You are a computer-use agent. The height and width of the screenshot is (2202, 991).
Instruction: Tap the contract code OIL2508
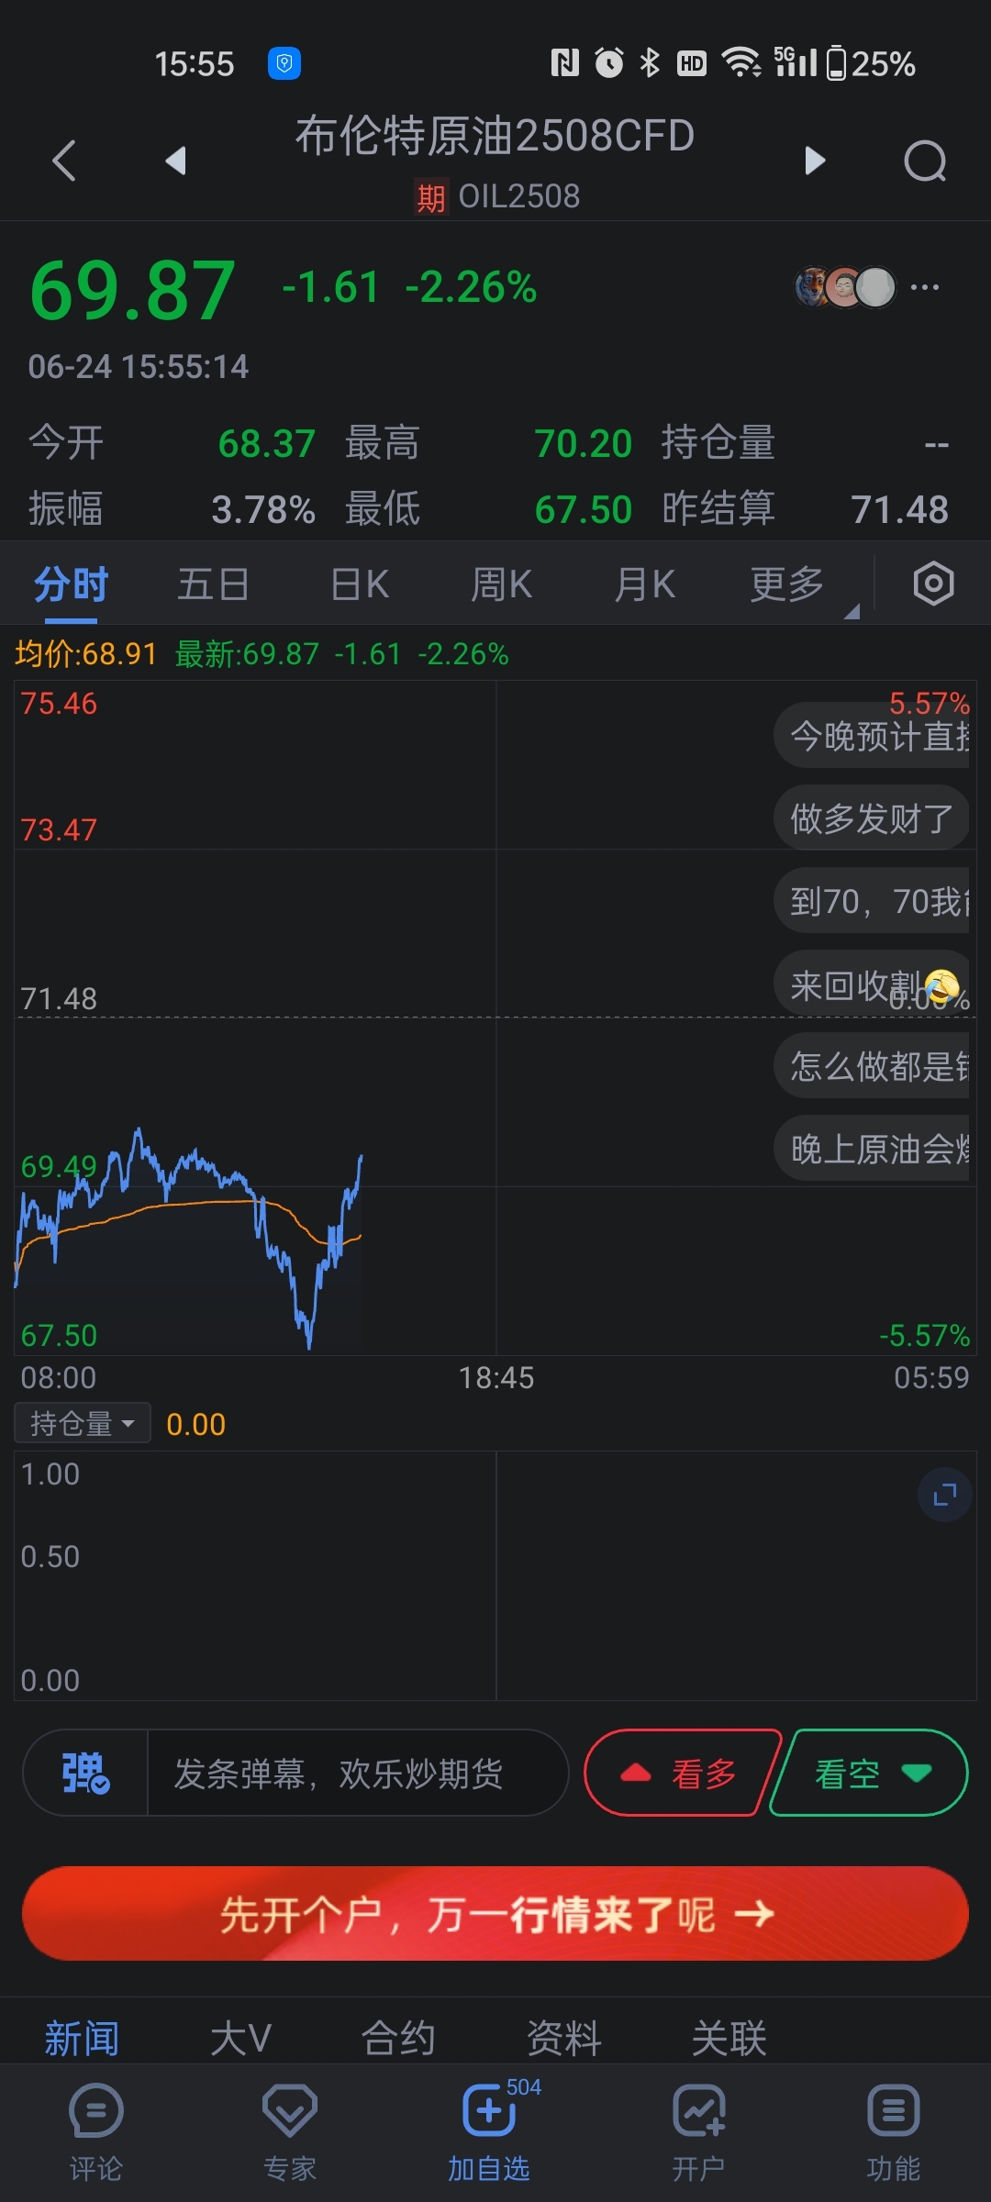(518, 196)
